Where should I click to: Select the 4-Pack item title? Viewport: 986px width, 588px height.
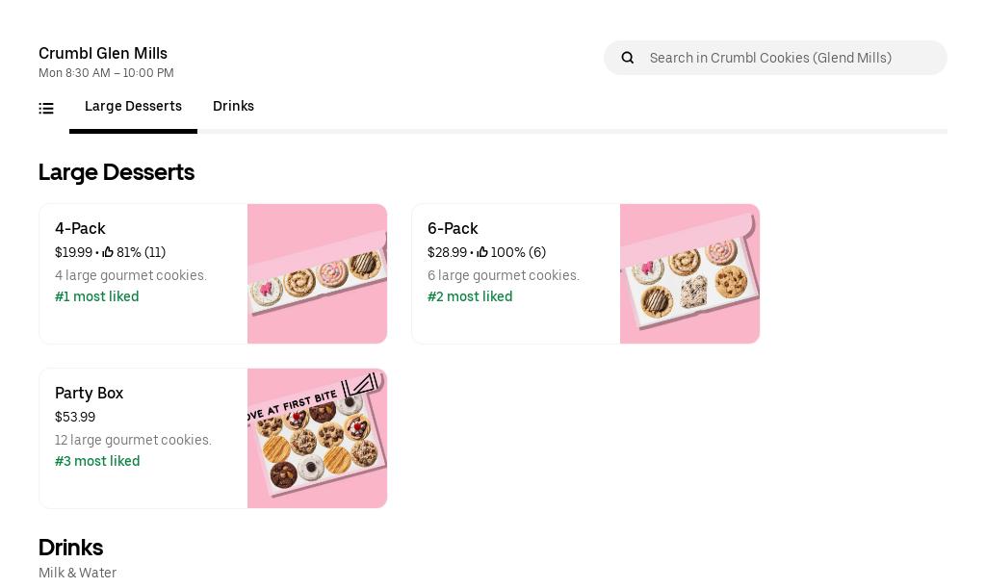coord(80,229)
